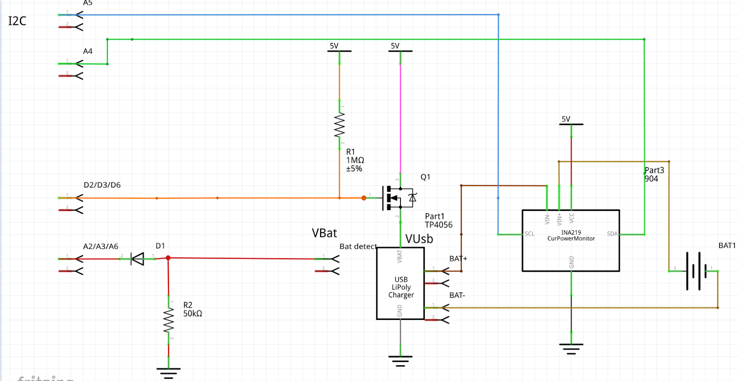This screenshot has height=381, width=739.
Task: Select the BAT+ connector on the charger
Action: [437, 277]
